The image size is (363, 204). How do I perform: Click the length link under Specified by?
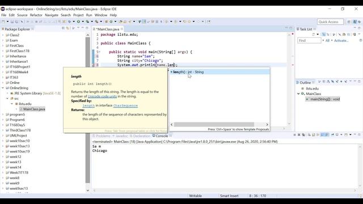pos(88,105)
